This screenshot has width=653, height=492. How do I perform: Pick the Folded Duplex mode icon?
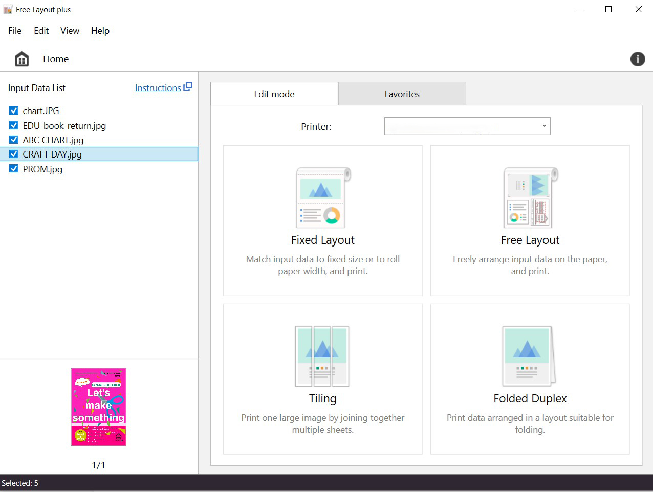click(529, 356)
